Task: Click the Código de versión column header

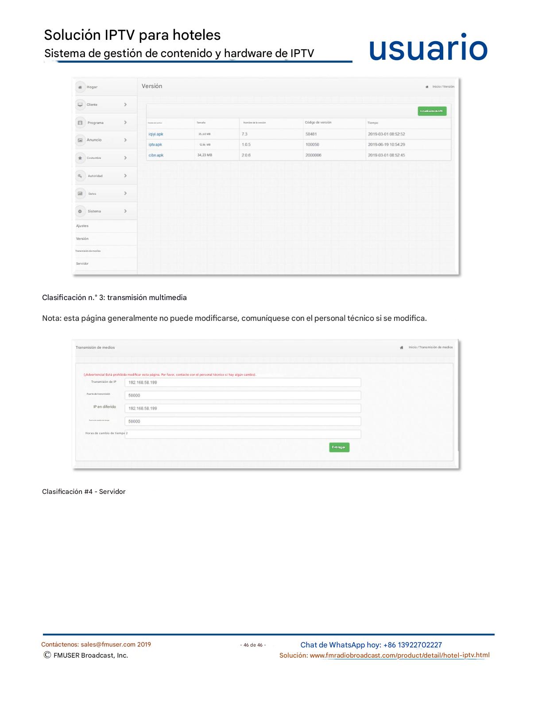Action: [318, 123]
